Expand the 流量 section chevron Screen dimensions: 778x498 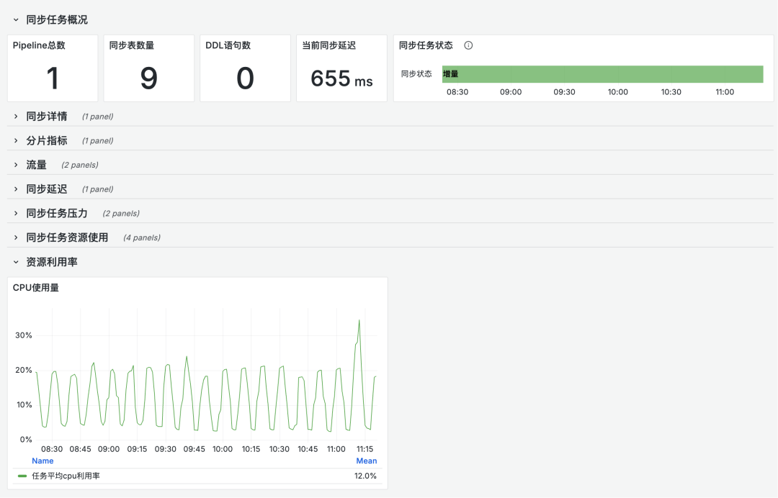[16, 165]
